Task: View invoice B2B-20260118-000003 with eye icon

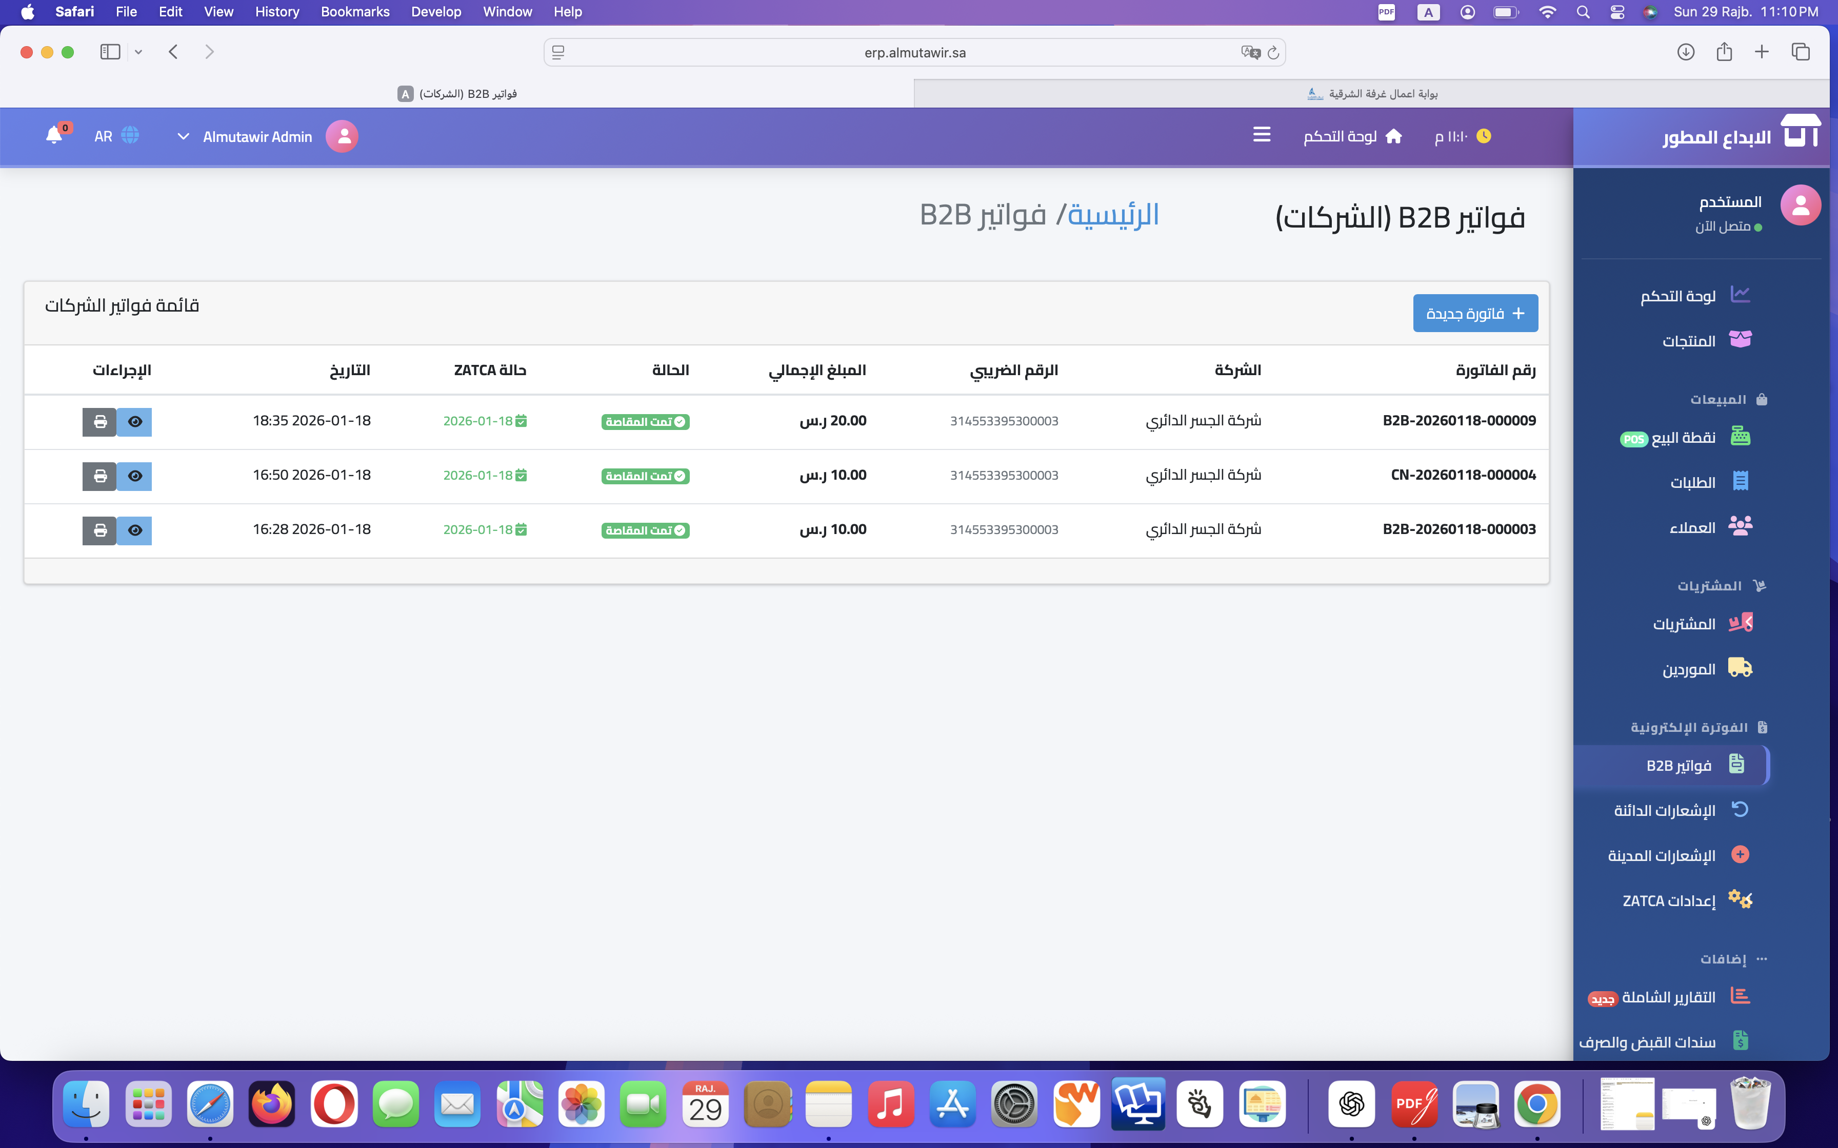Action: tap(134, 530)
